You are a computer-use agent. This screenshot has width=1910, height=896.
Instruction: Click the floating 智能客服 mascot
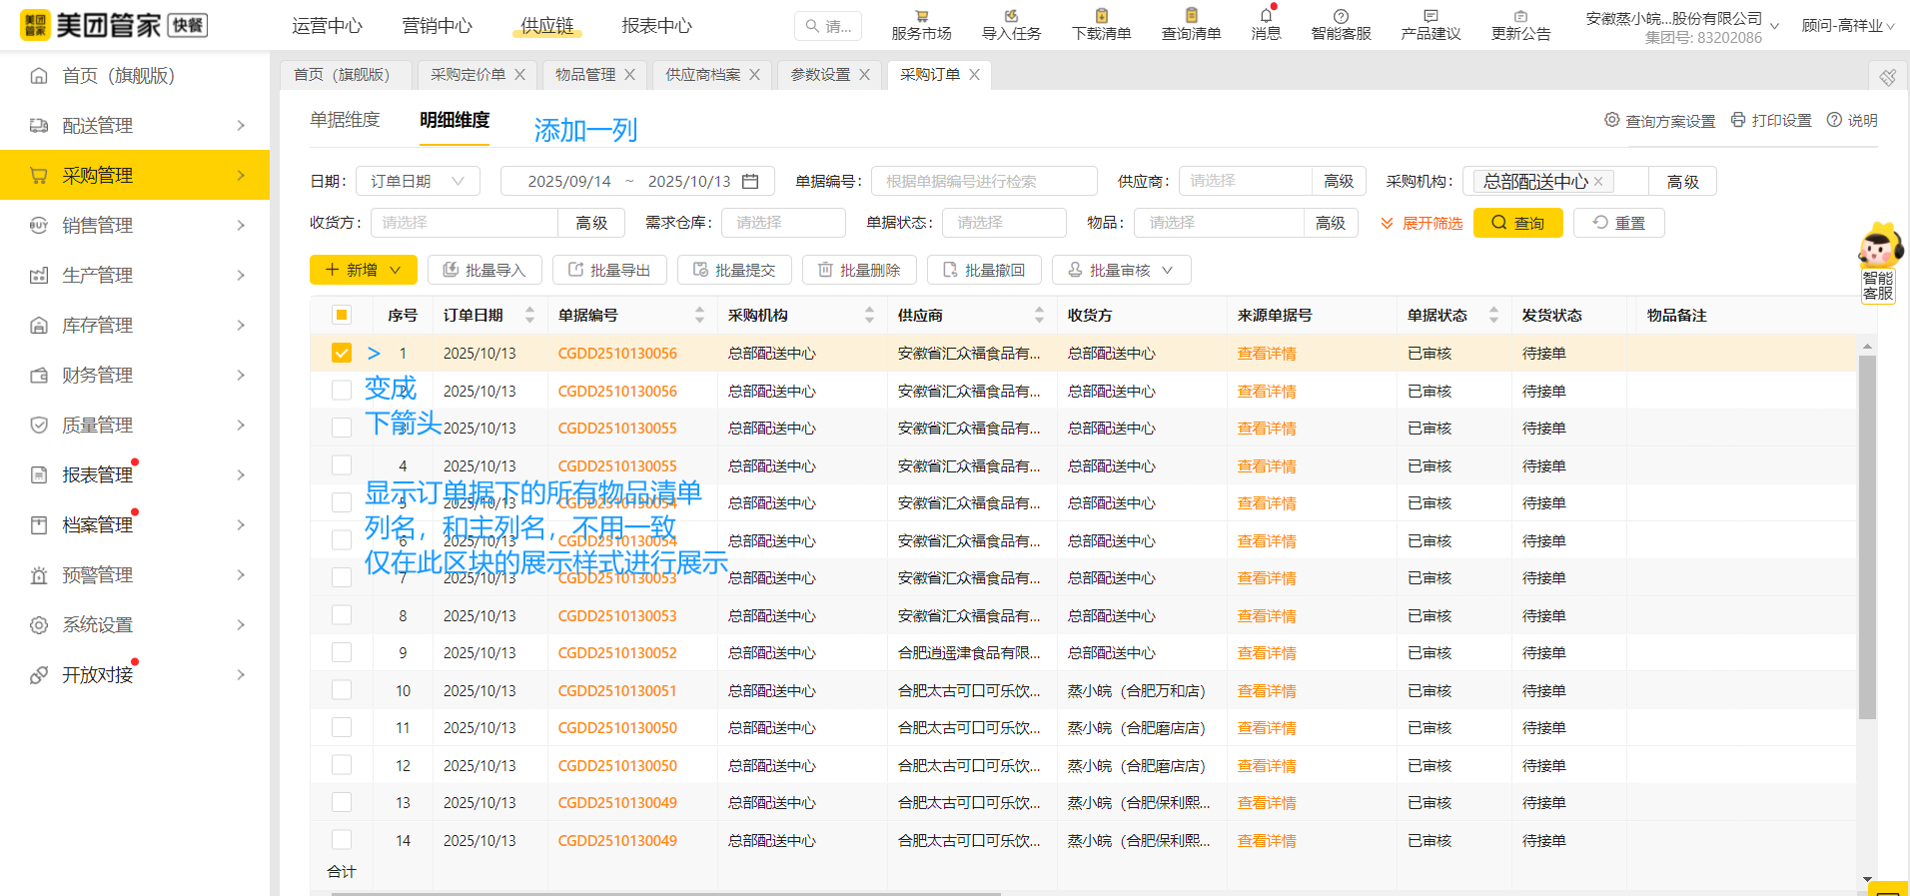[1879, 262]
